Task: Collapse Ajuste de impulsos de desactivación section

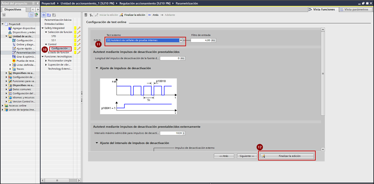Action: coord(97,68)
